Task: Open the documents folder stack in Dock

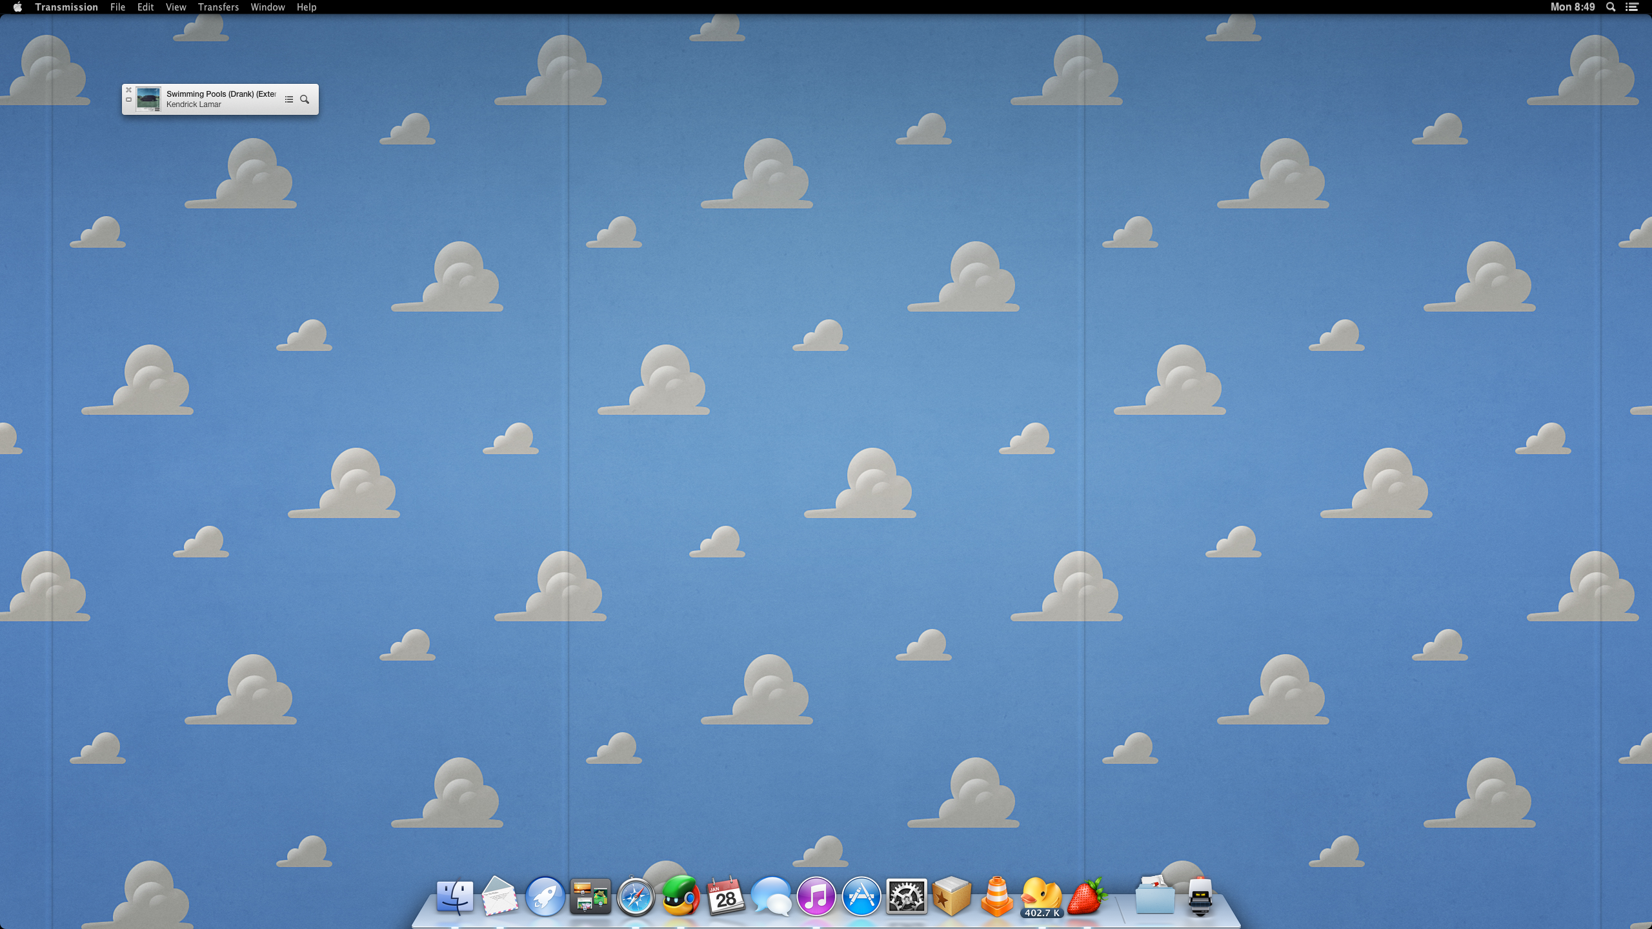Action: click(x=1155, y=895)
